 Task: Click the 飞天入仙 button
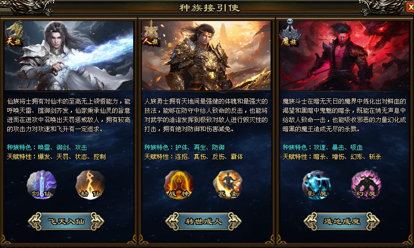pos(66,221)
